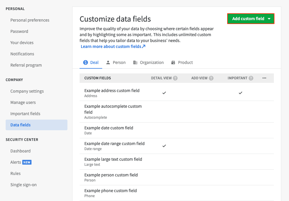Toggle Detail view check for address field
Screen dimensions: 289x201
(164, 93)
